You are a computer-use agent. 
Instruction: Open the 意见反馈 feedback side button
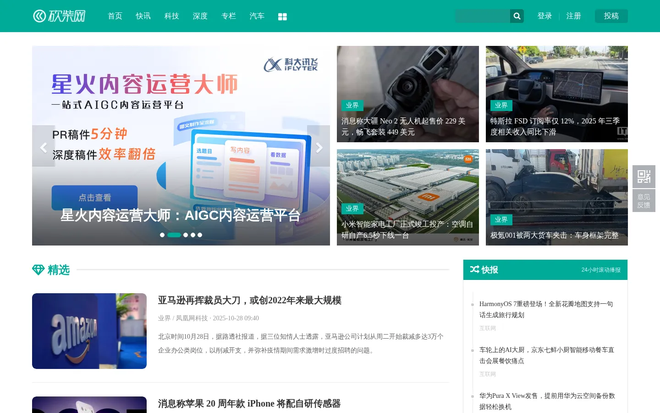(x=644, y=201)
